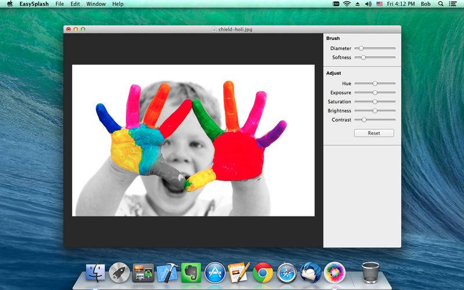Launch Evernote from the dock
The height and width of the screenshot is (290, 464).
coord(191,272)
